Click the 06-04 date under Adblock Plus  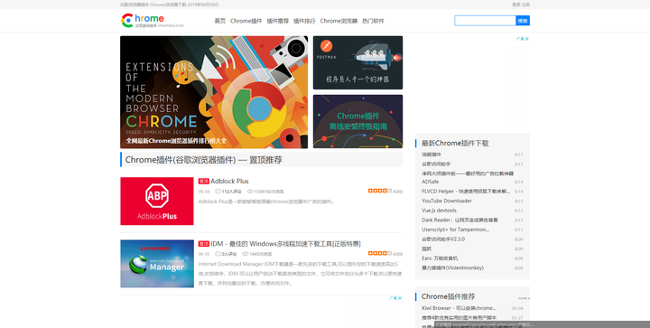(204, 192)
